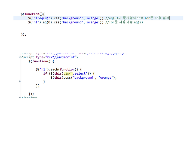Click 'orange' in the $(this).css line
Image resolution: width=196 pixels, height=147 pixels.
click(106, 78)
